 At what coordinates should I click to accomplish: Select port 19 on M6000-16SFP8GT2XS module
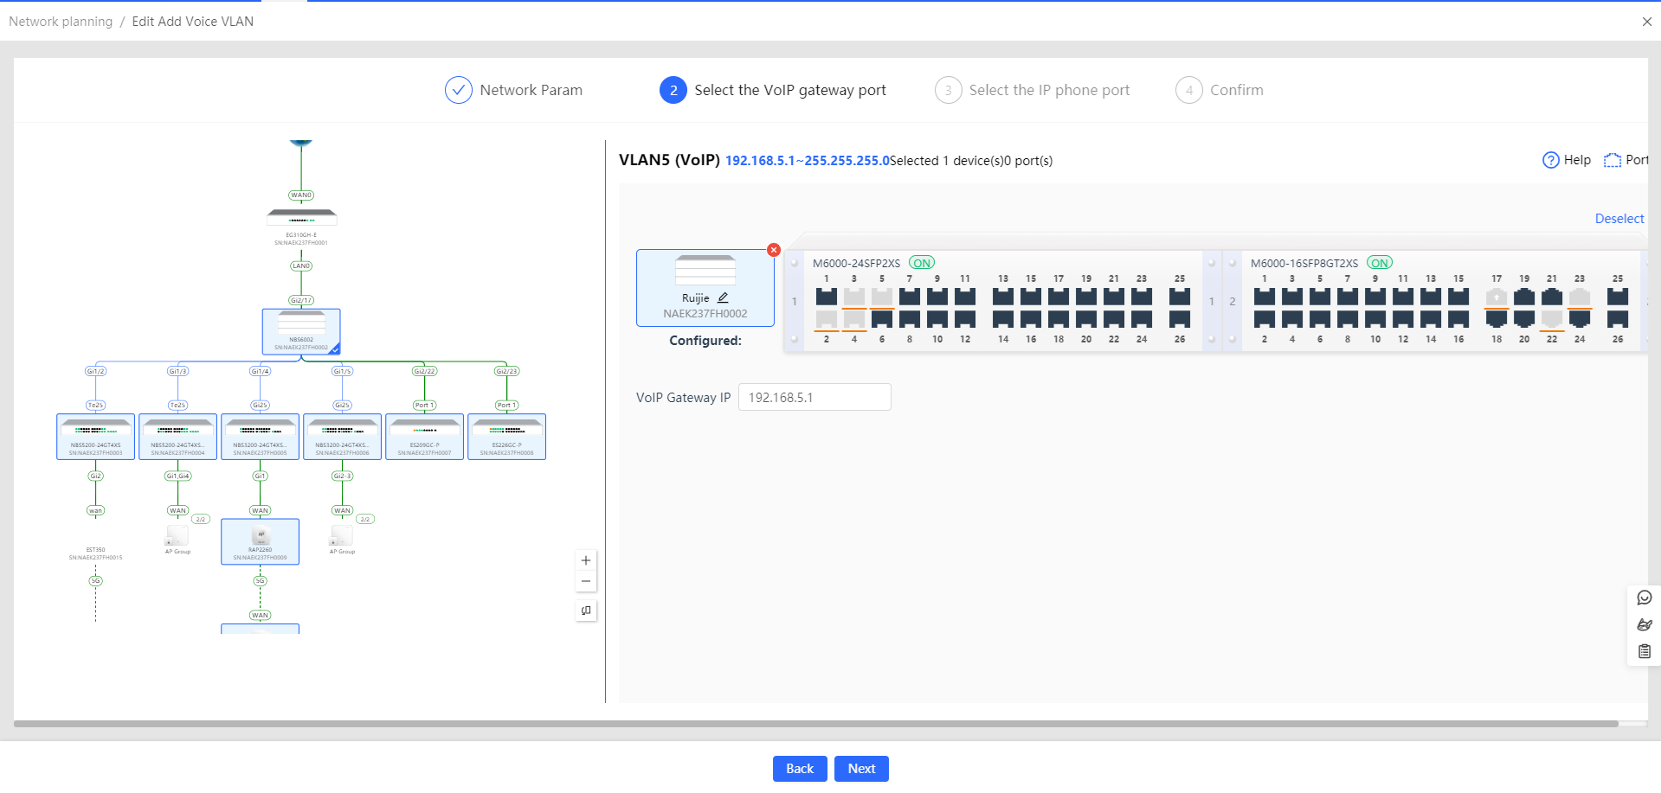pyautogui.click(x=1524, y=297)
